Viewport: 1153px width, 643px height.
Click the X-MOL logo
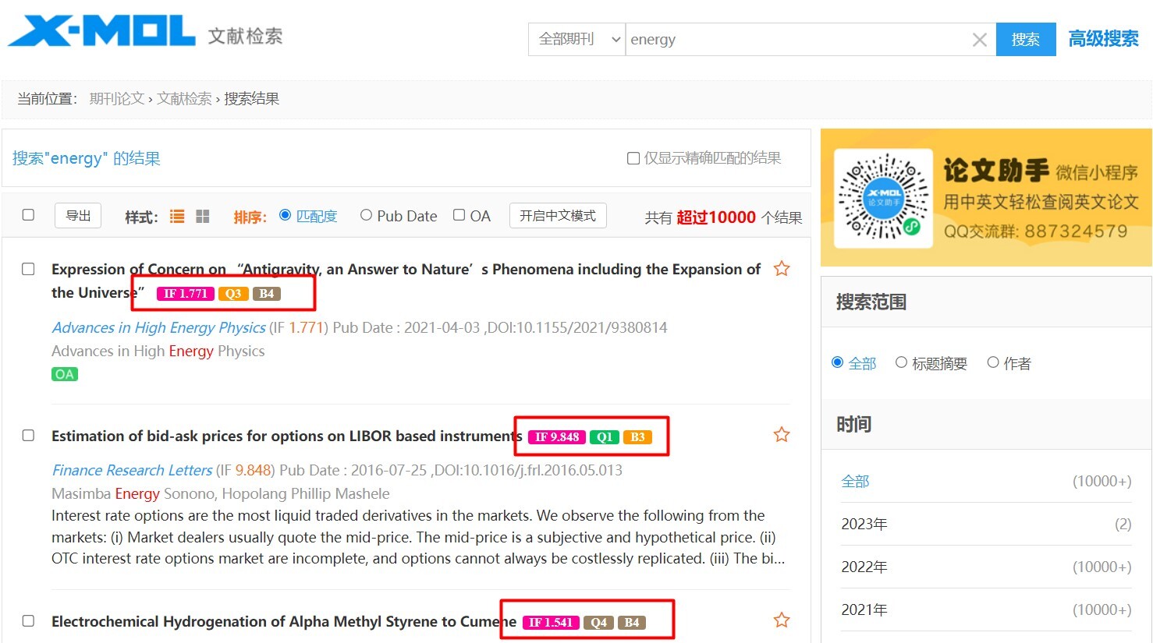(x=101, y=31)
